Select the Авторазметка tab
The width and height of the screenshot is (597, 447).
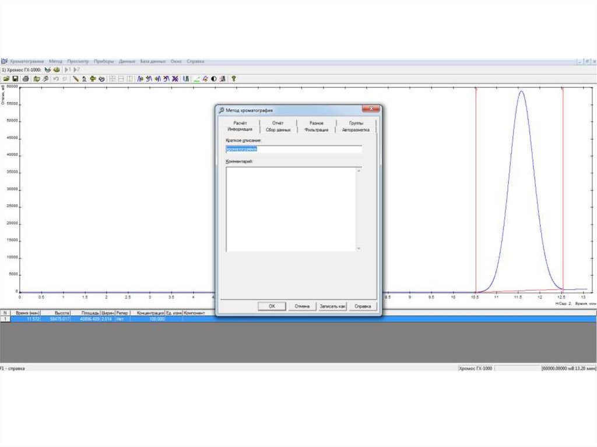[356, 130]
